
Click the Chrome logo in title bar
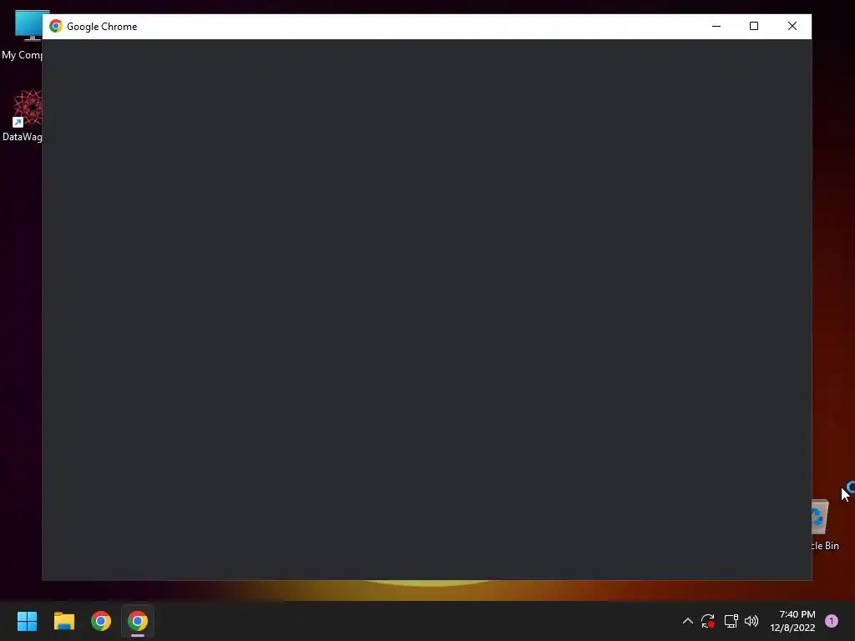[56, 26]
